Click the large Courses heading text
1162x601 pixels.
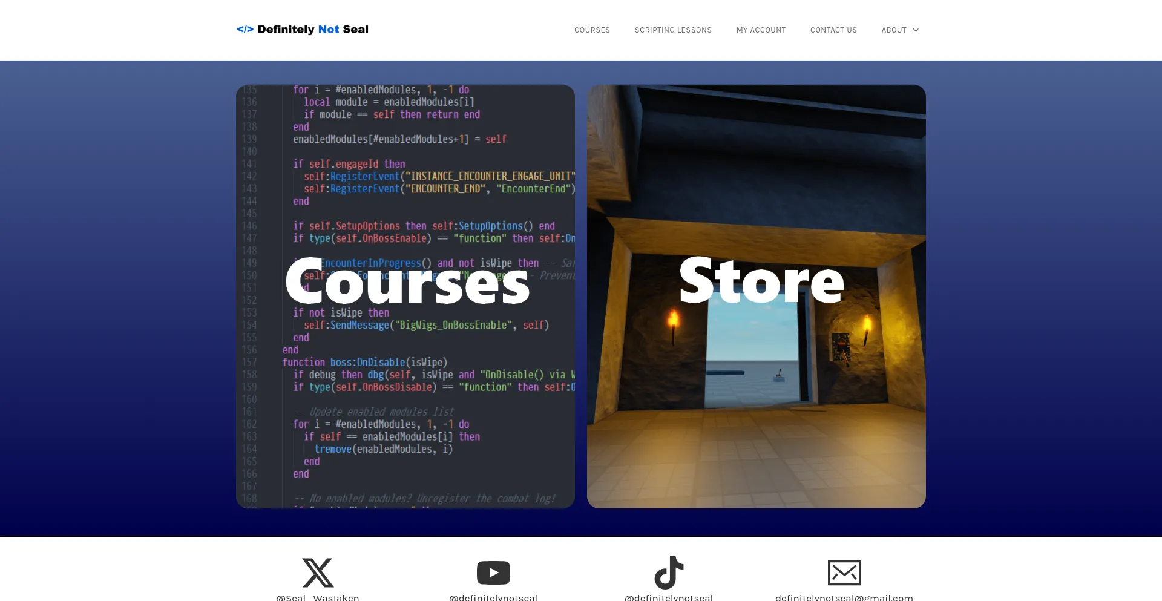coord(407,281)
